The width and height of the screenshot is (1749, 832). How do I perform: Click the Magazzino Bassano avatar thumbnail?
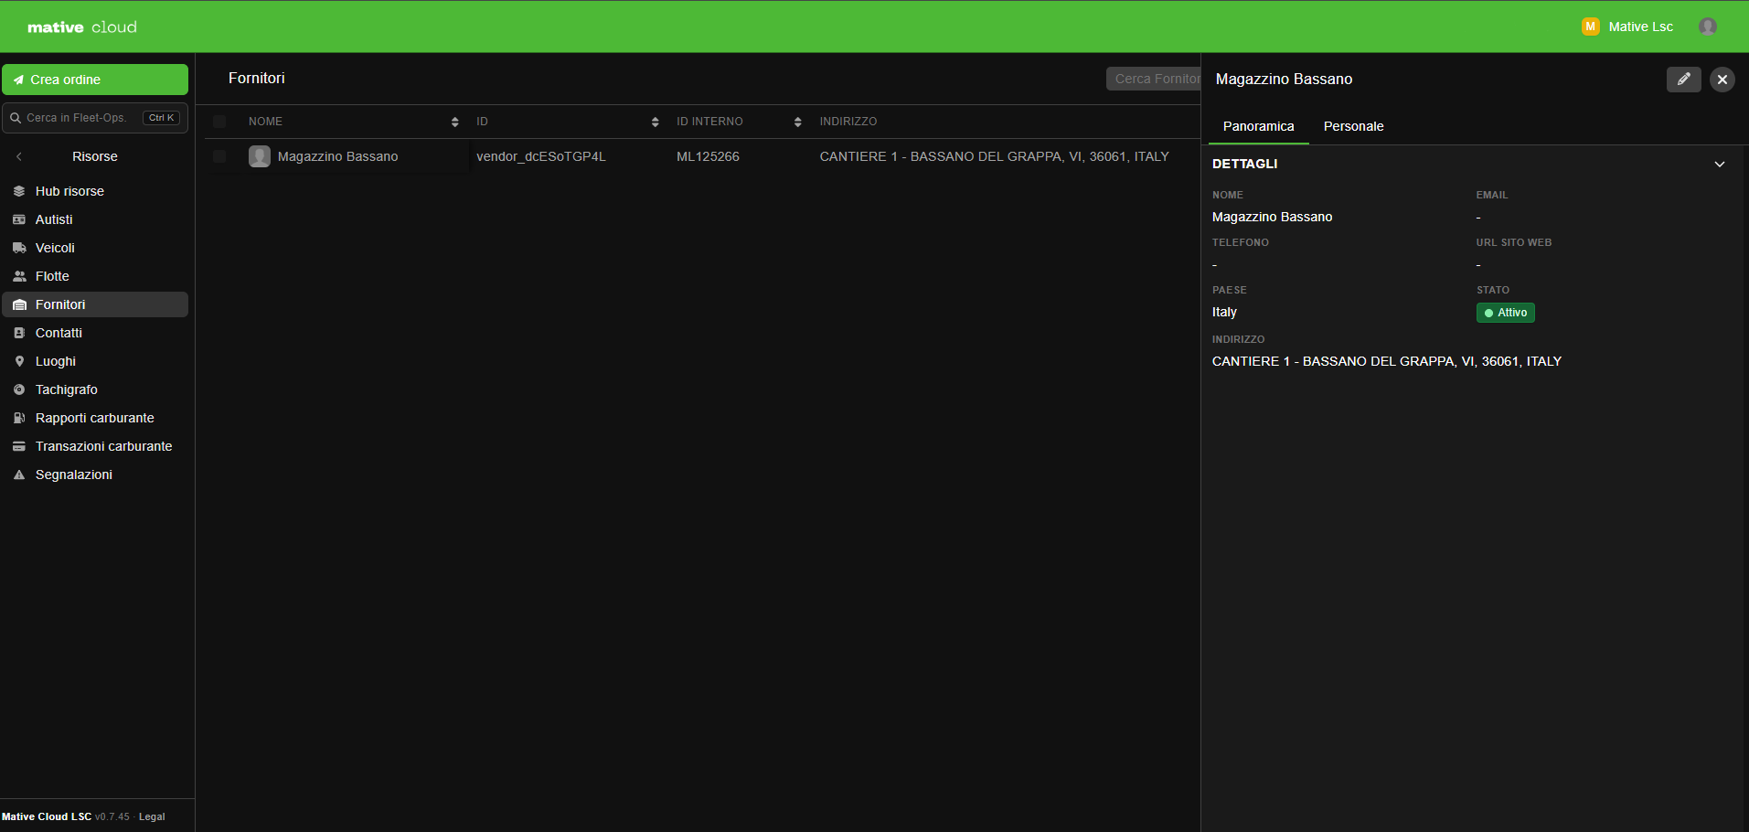coord(260,156)
